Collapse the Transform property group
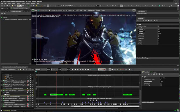 (138, 28)
